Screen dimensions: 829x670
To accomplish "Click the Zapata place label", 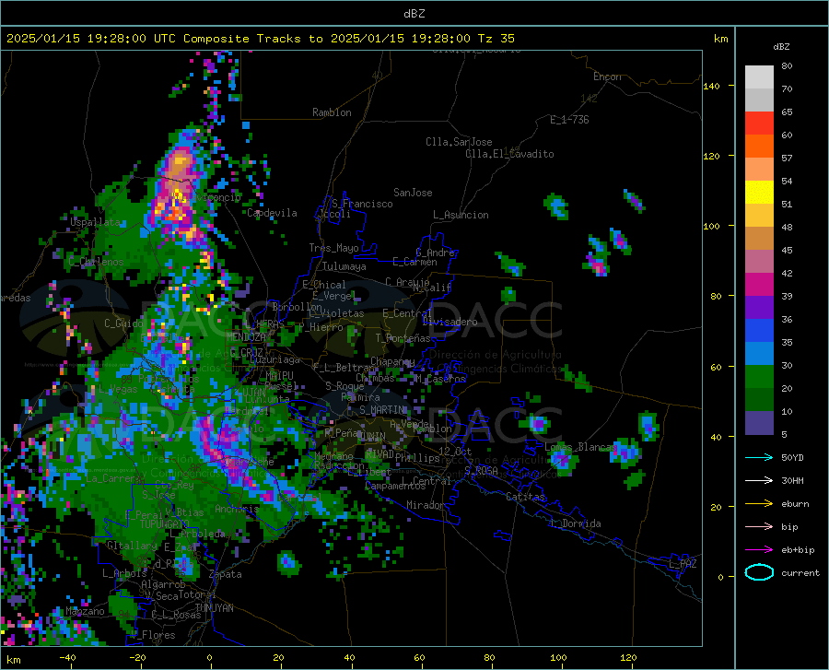I will pyautogui.click(x=226, y=574).
